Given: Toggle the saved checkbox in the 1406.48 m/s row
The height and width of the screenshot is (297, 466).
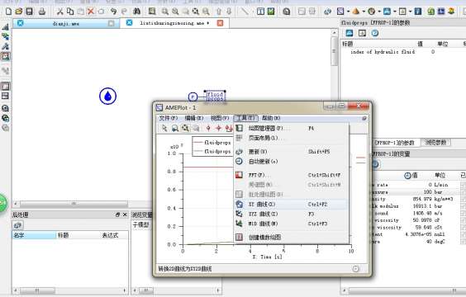Looking at the screenshot, I should (x=463, y=214).
